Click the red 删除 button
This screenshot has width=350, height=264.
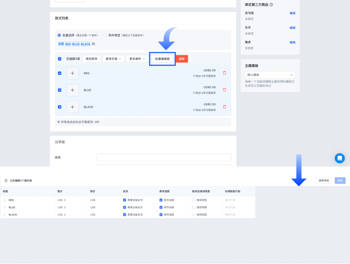(x=182, y=59)
